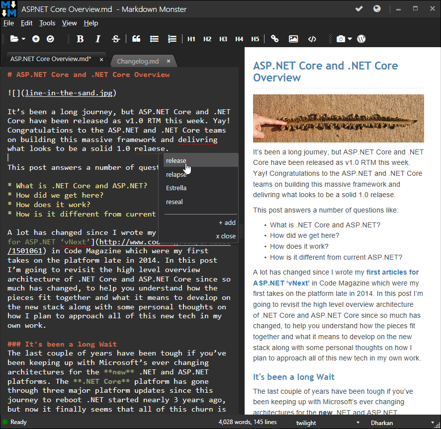Click the '4,028 words, 145 lines' status text
The height and width of the screenshot is (429, 441).
click(x=248, y=422)
